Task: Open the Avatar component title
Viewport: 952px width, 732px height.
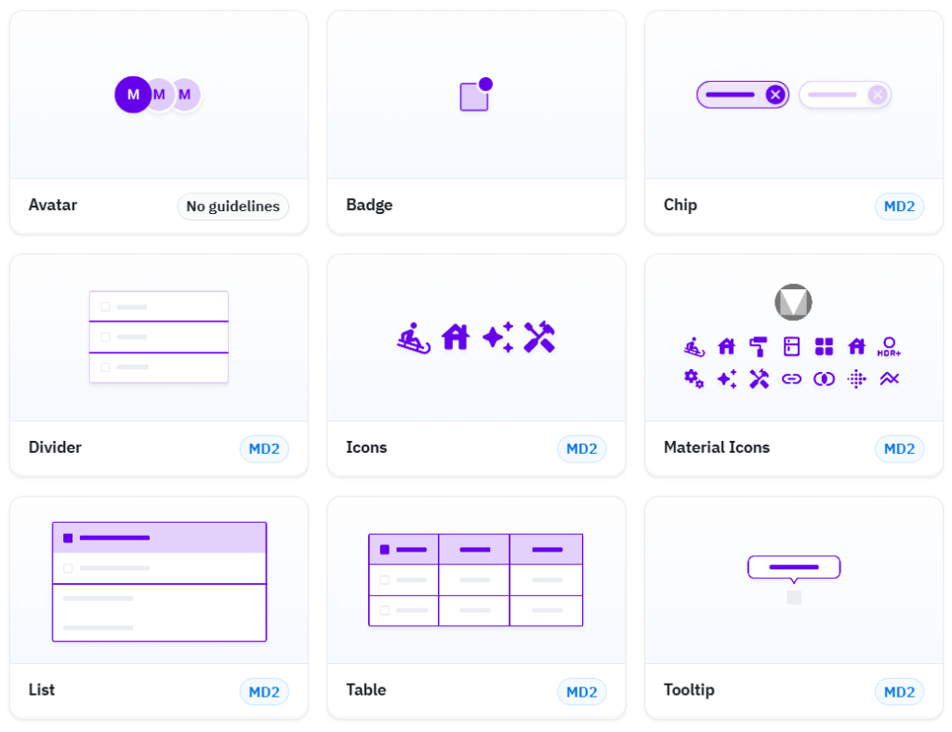Action: click(53, 206)
